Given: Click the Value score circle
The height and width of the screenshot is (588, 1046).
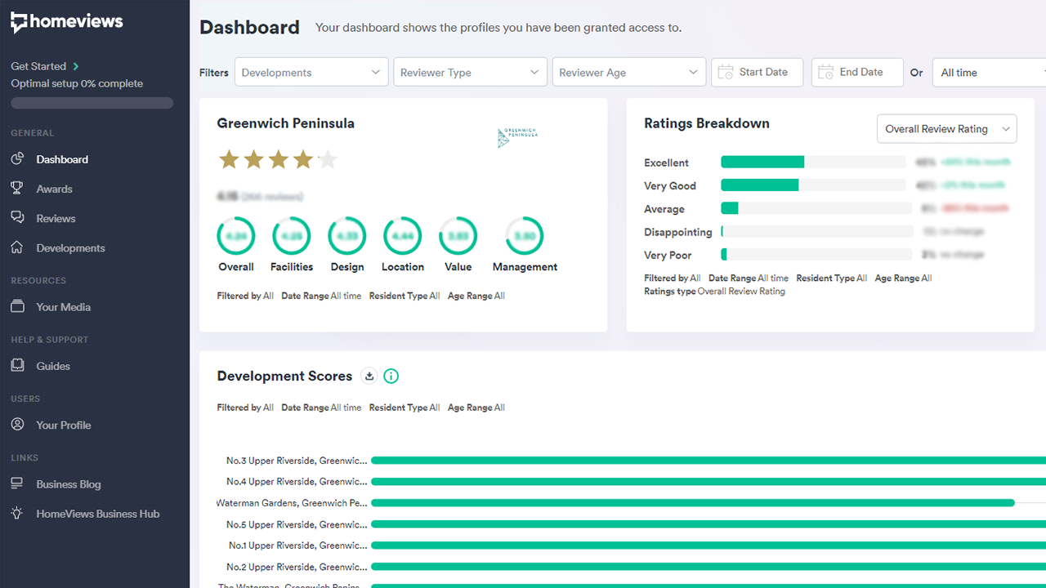Looking at the screenshot, I should 458,236.
